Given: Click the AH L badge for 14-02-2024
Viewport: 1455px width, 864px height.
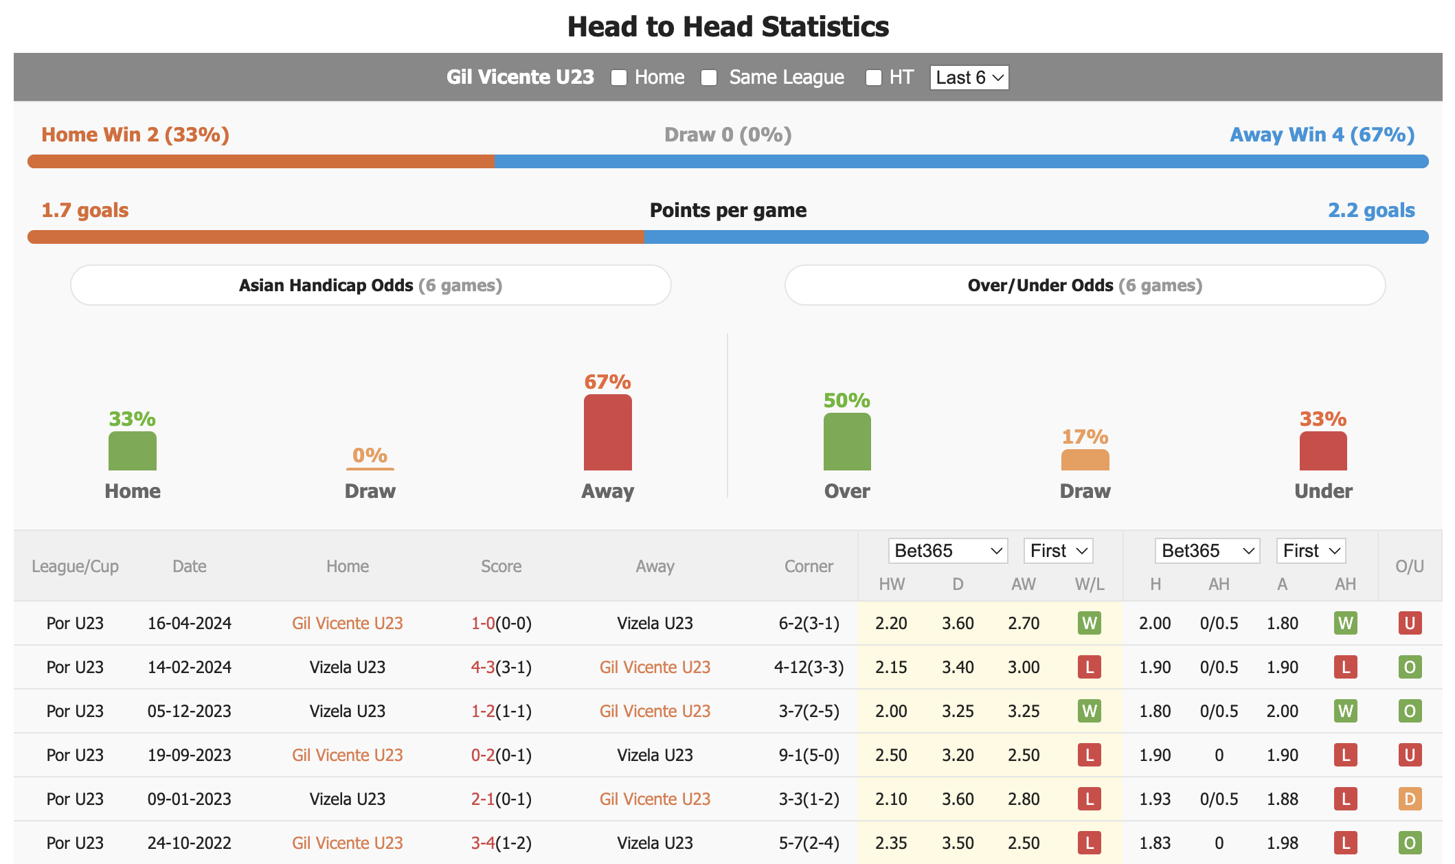Looking at the screenshot, I should pyautogui.click(x=1345, y=667).
